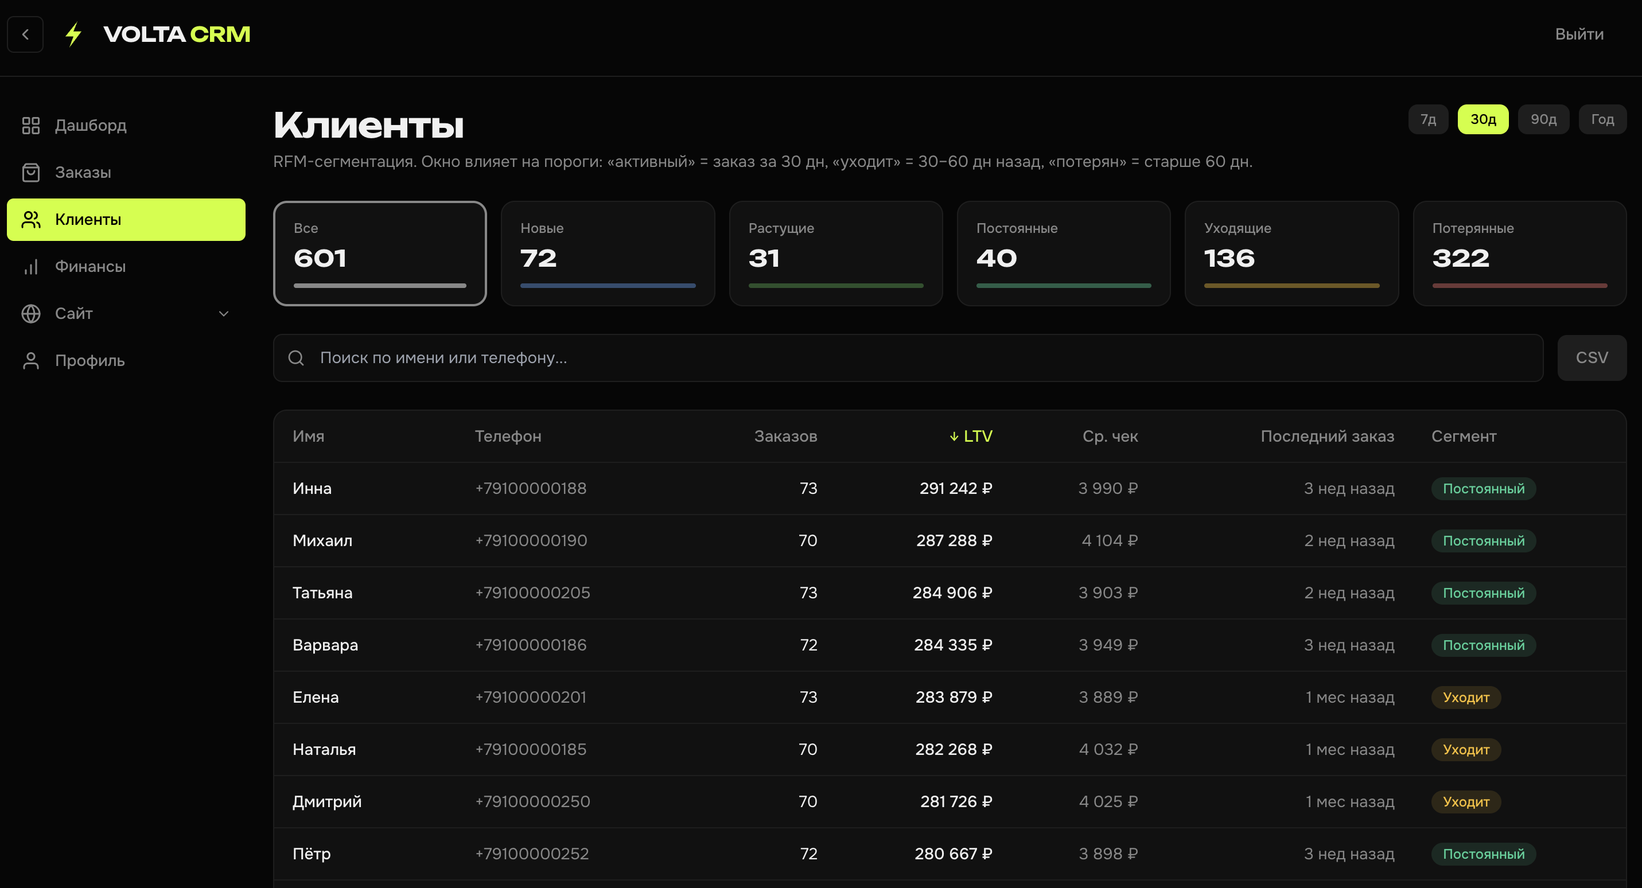Click phone number +79100000188
Image resolution: width=1642 pixels, height=888 pixels.
(x=530, y=489)
